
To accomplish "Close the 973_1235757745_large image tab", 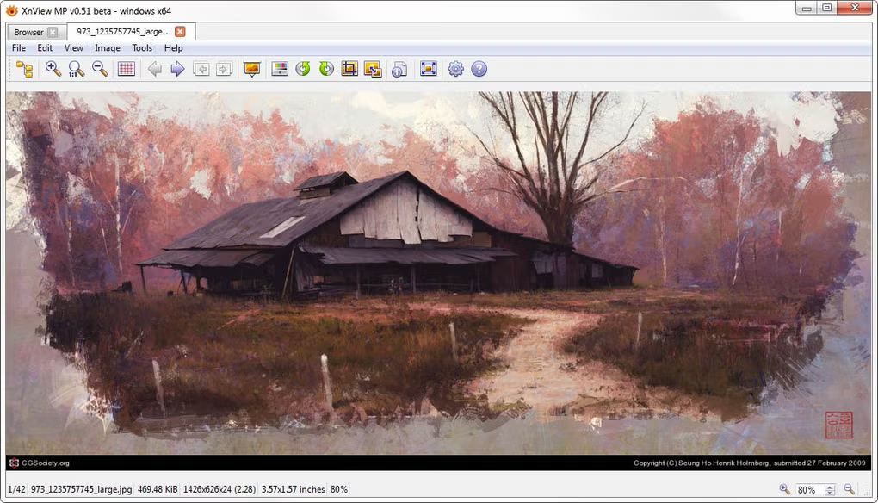I will point(180,32).
